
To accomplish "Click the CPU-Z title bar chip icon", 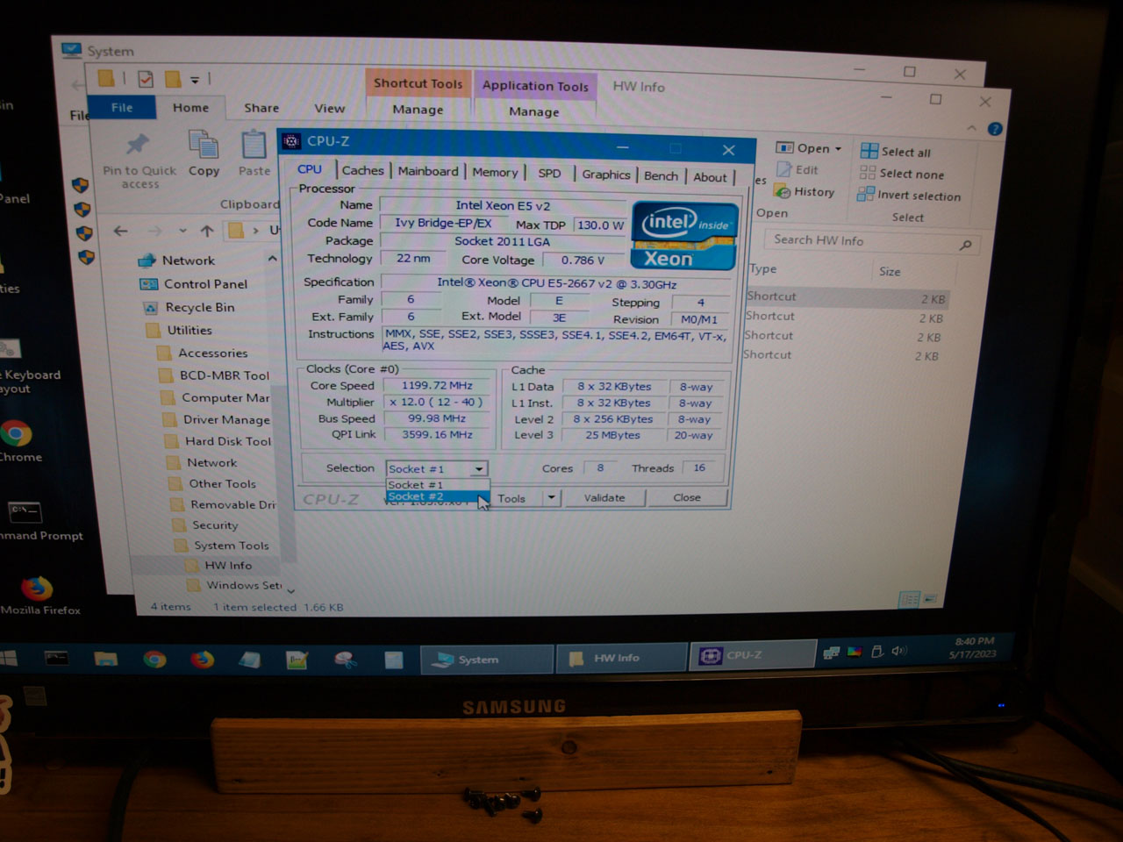I will coord(291,140).
